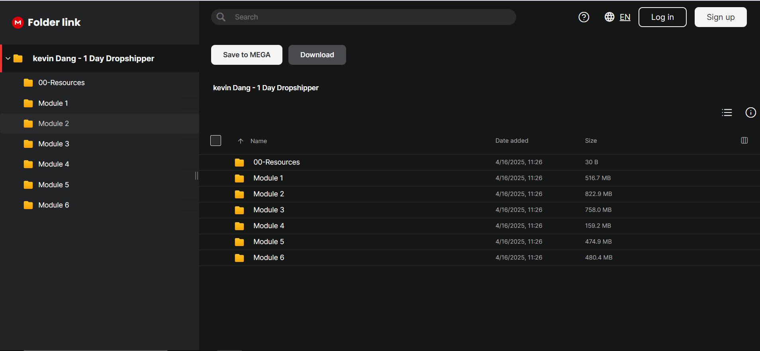Click the Folder link header title
The height and width of the screenshot is (351, 760).
tap(54, 23)
